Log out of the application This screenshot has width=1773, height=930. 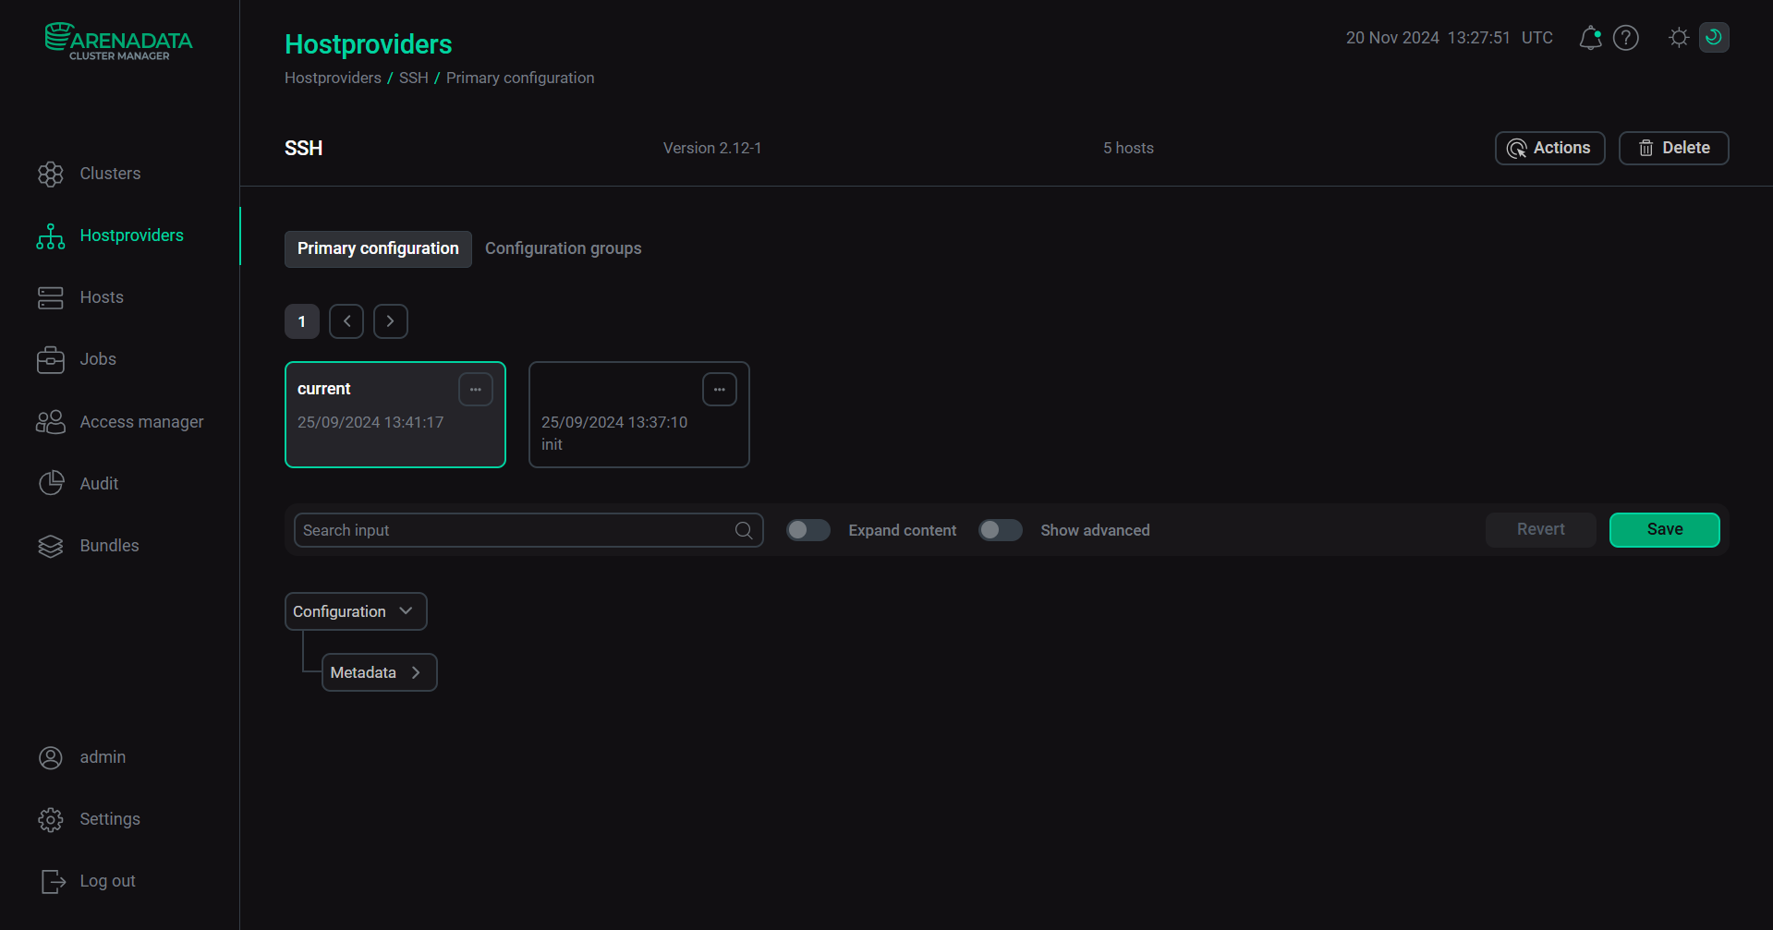point(88,881)
